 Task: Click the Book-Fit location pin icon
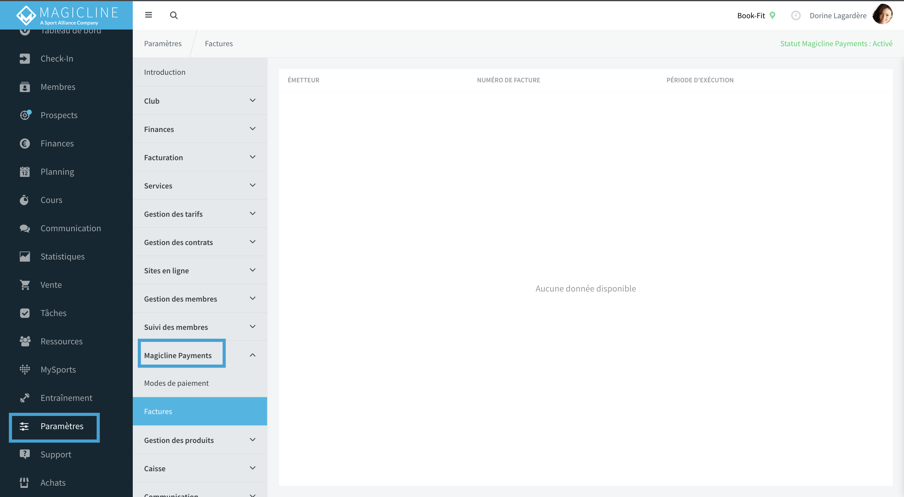click(772, 15)
